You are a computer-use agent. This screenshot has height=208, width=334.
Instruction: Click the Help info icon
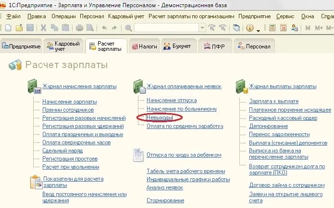(249, 28)
